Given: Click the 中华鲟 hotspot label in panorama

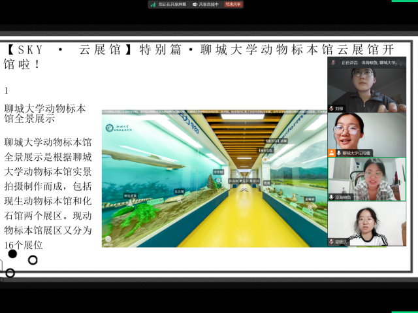Looking at the screenshot, I should 218,173.
